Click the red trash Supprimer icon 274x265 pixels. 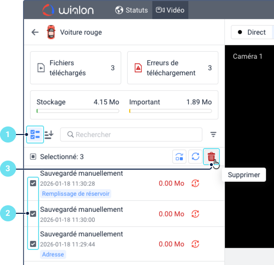click(211, 157)
